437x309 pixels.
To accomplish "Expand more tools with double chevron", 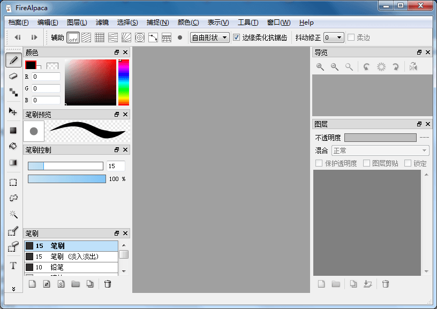I will (x=13, y=289).
